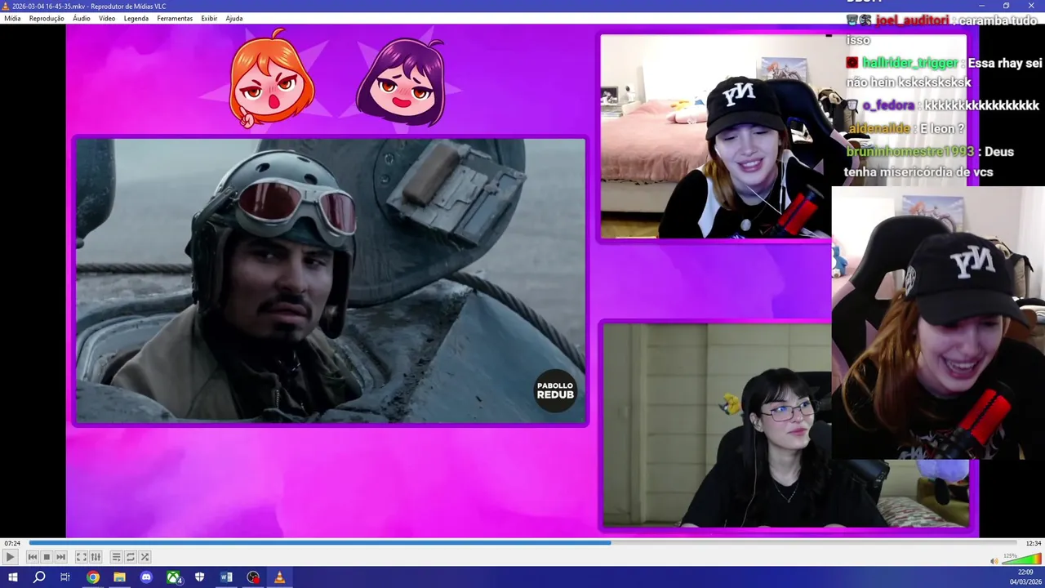Toggle random shuffle playback
1045x588 pixels.
145,557
